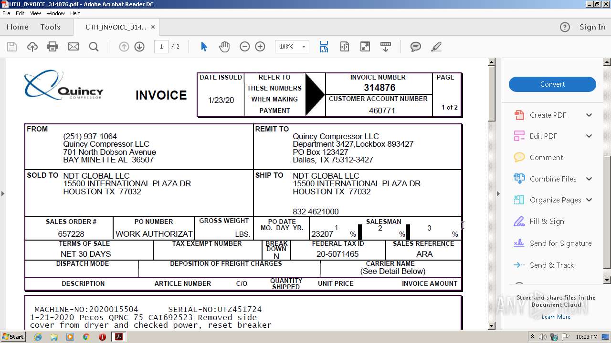Switch to the Tools tab
This screenshot has width=611, height=343.
click(x=50, y=27)
